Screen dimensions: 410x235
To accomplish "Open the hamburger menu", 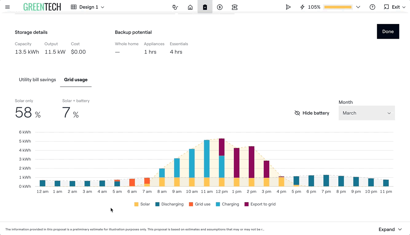I will click(8, 7).
